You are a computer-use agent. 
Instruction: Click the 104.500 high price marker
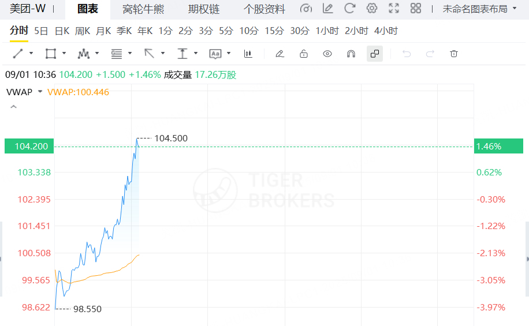click(171, 138)
